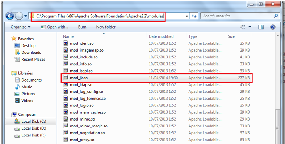Select the mod_mem_cache.so file icon

[x=66, y=112]
